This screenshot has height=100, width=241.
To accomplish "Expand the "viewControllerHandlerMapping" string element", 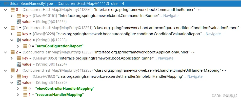I will [18, 89].
